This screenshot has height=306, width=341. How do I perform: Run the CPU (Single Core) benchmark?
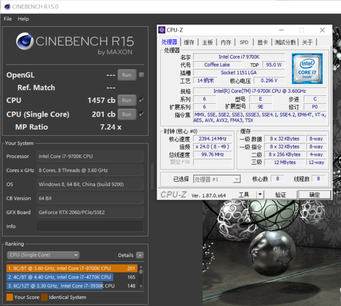(x=127, y=114)
